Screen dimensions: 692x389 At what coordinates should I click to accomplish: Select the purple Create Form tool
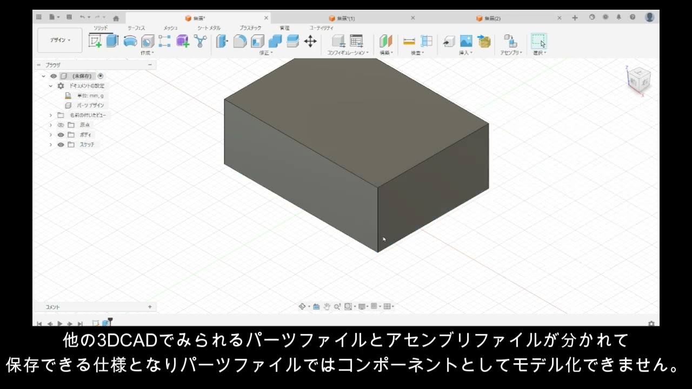tap(183, 41)
